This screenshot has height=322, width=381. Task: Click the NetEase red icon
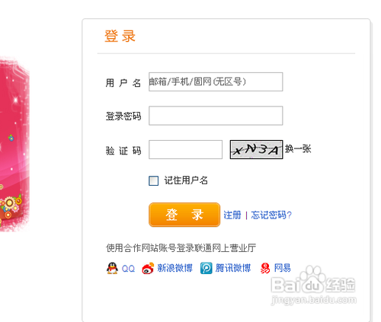coord(265,268)
